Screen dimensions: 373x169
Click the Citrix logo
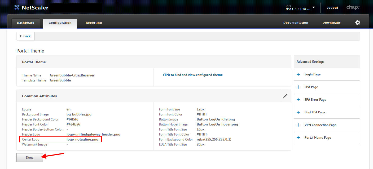(x=353, y=7)
